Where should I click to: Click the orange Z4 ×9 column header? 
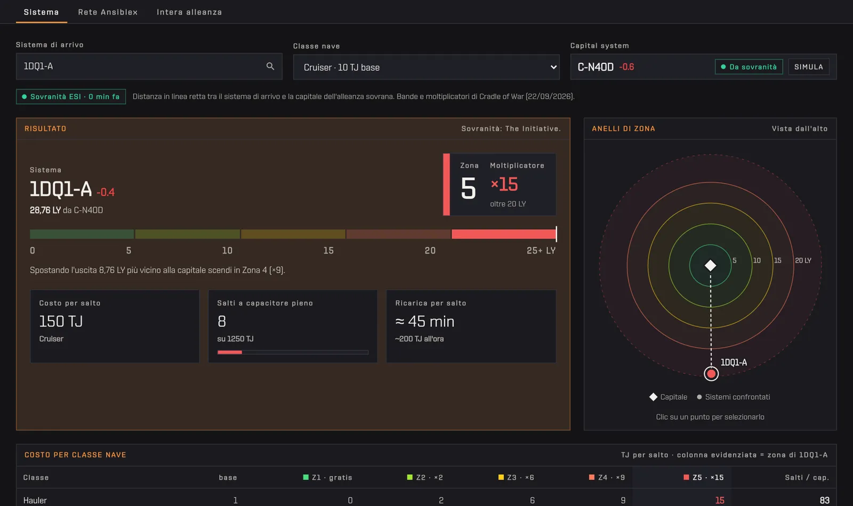tap(607, 477)
